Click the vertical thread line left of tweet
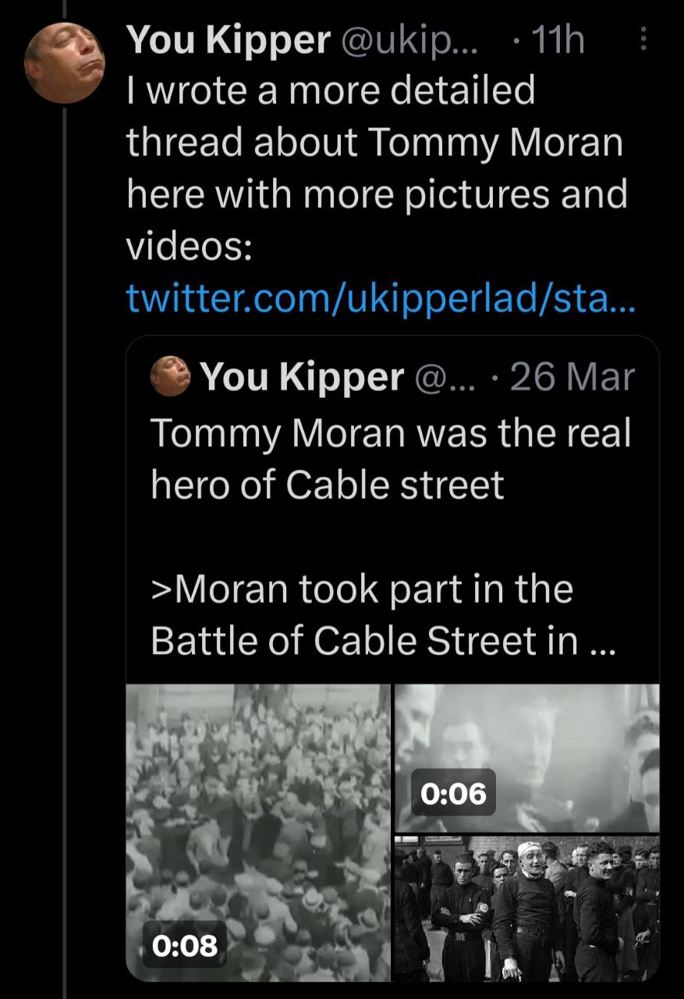684x999 pixels. coord(64,546)
